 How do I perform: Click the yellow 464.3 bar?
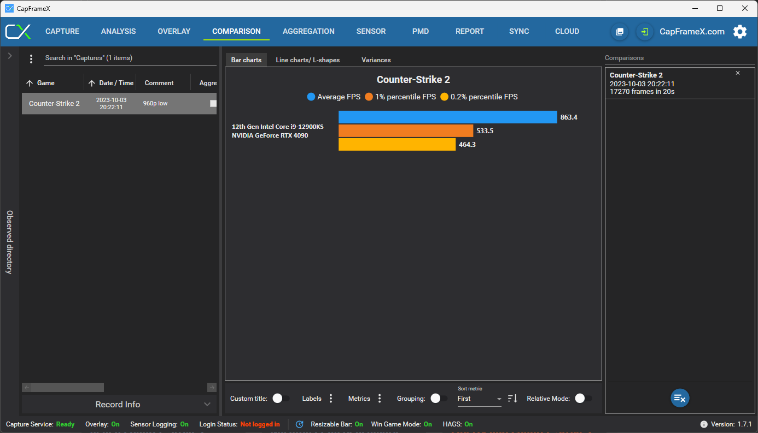tap(397, 144)
